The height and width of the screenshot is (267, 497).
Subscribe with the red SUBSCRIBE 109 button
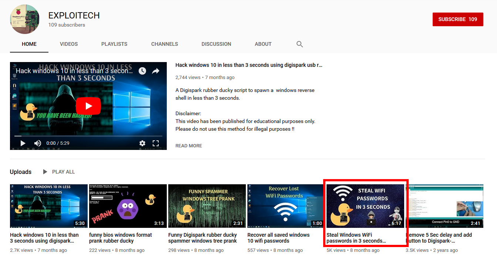point(458,19)
